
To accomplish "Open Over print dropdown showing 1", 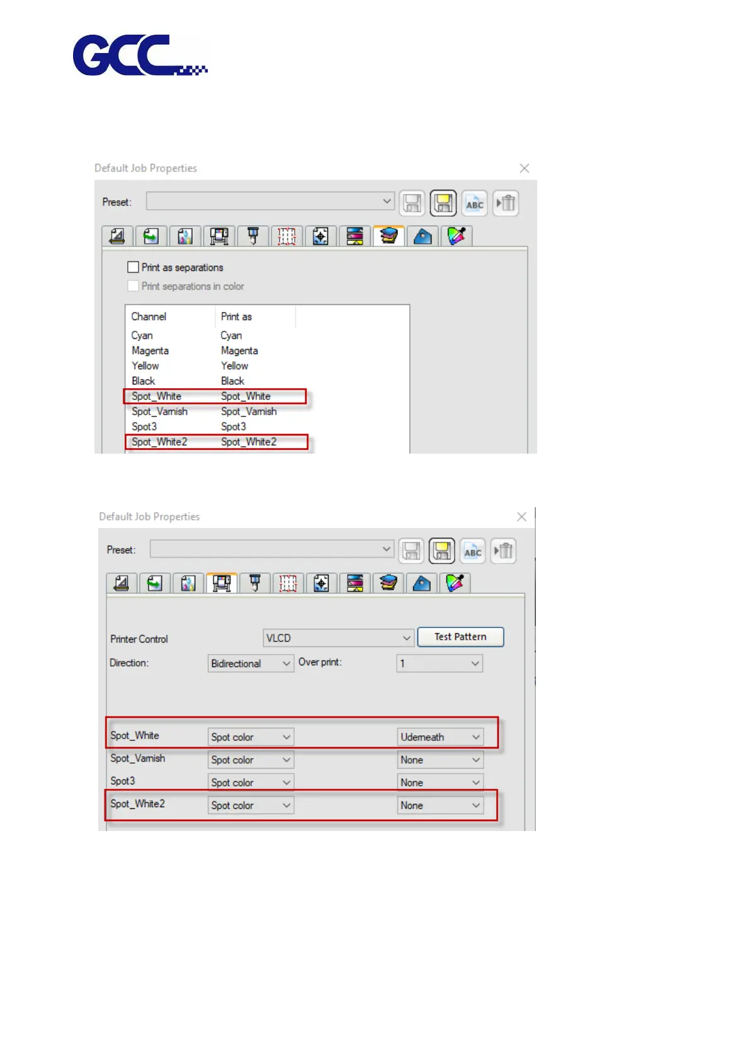I will point(440,663).
